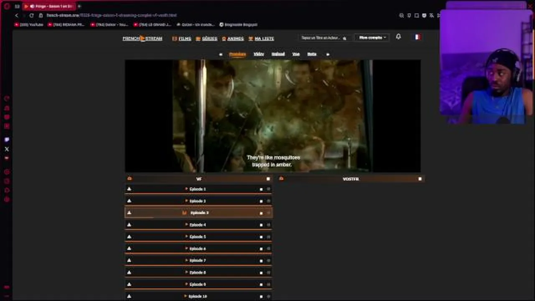535x301 pixels.
Task: Click the tab islands icon beside the tab
Action: point(17,6)
